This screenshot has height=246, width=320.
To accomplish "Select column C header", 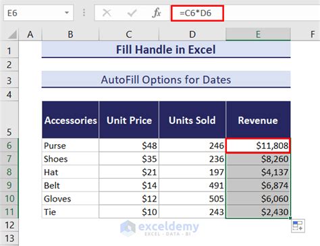I will (129, 34).
